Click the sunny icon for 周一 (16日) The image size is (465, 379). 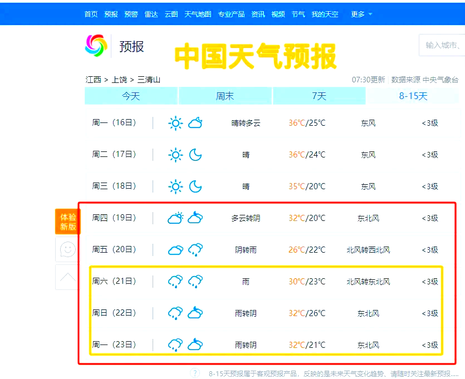tap(175, 123)
